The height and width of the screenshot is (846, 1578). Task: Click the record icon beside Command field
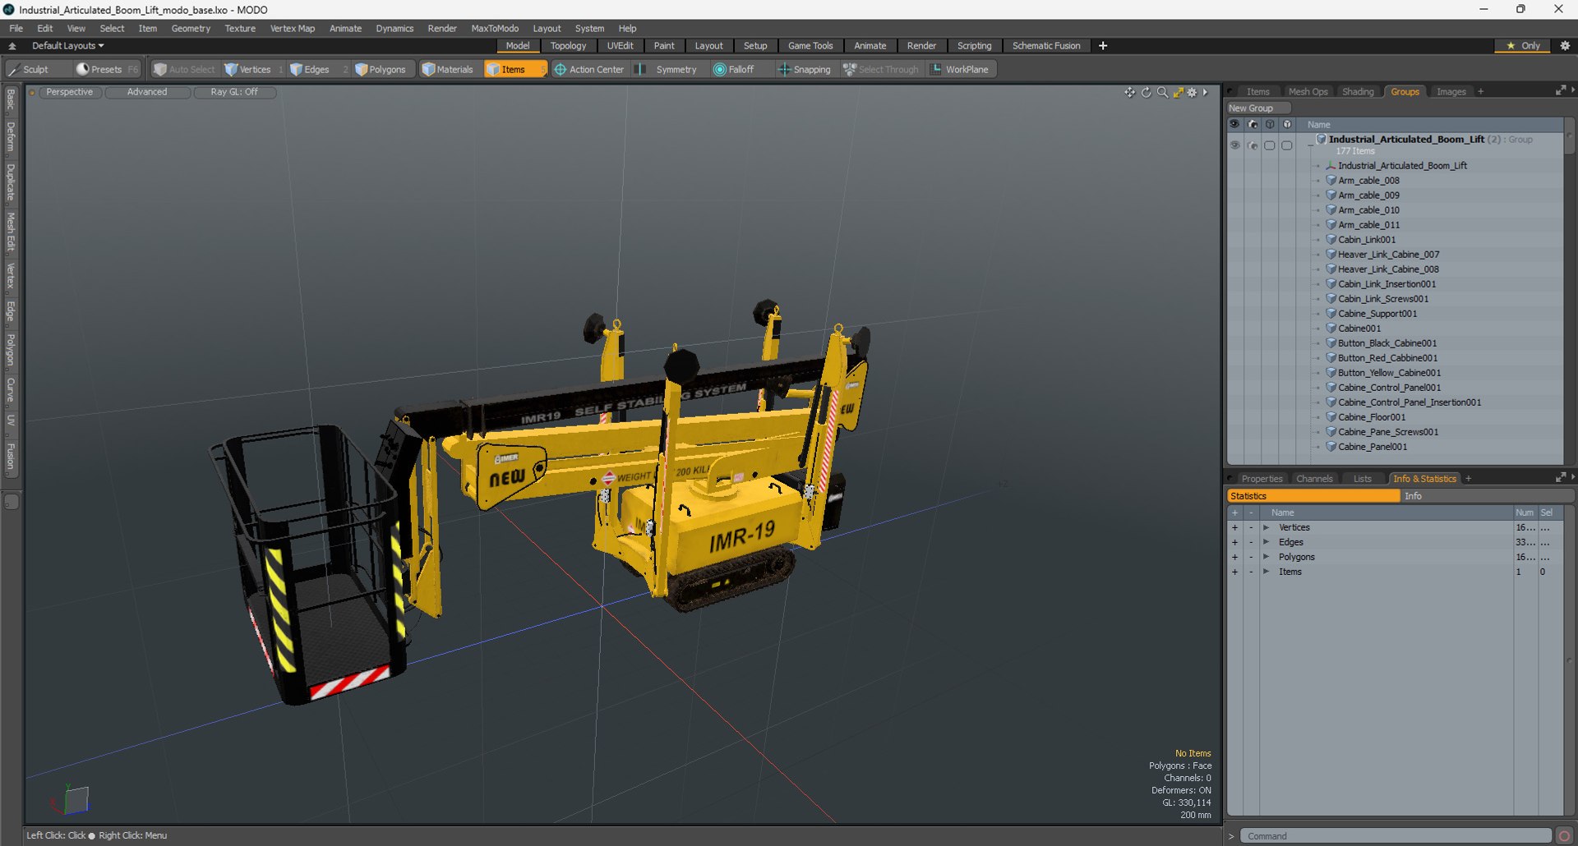pos(1564,836)
